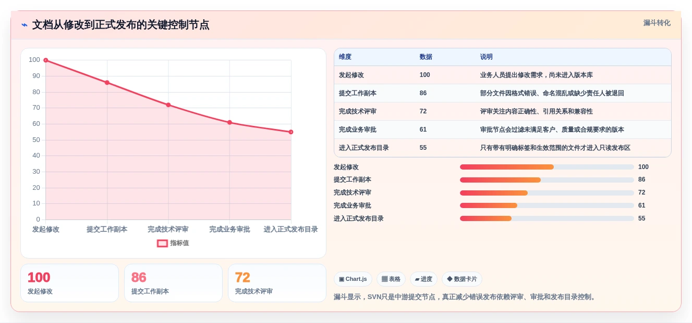Screen dimensions: 692x323
Task: Click the chart point for 完成业务审批
Action: (x=229, y=122)
